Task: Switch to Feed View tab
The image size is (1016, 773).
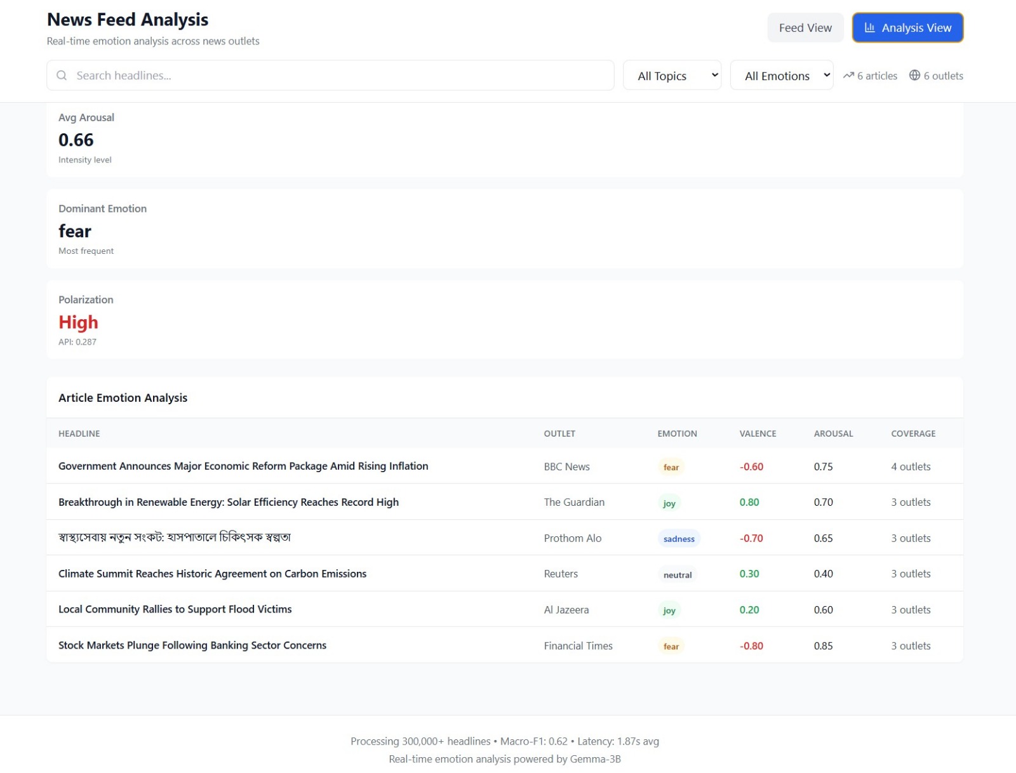Action: pyautogui.click(x=805, y=28)
